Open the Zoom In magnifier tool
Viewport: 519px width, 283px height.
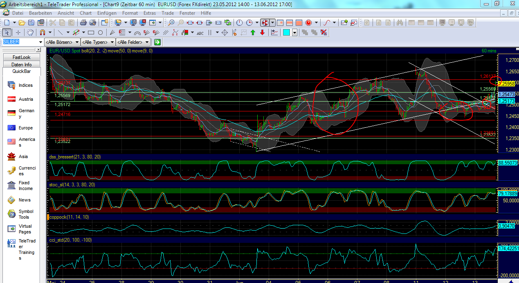pyautogui.click(x=171, y=23)
